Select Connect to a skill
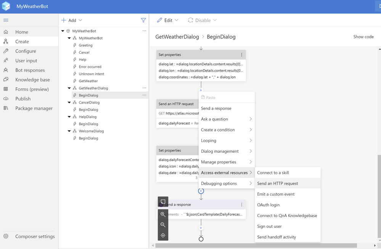The height and width of the screenshot is (249, 381). [288, 172]
